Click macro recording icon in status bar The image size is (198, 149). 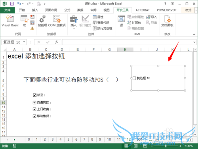point(15,146)
